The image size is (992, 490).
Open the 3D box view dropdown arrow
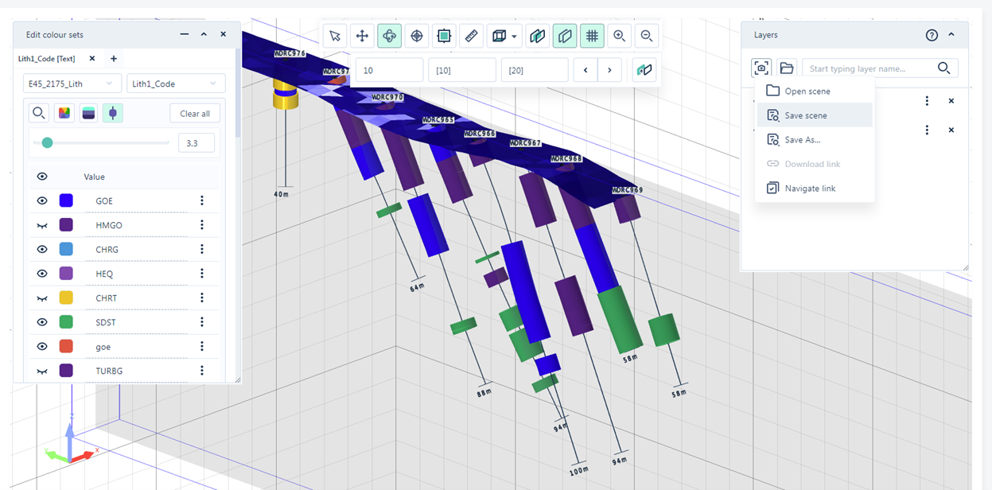coord(515,37)
